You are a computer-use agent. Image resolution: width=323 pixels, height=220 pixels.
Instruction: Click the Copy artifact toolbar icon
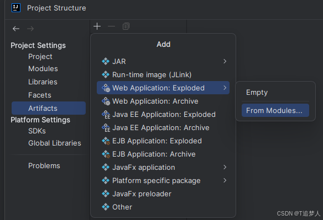(126, 26)
